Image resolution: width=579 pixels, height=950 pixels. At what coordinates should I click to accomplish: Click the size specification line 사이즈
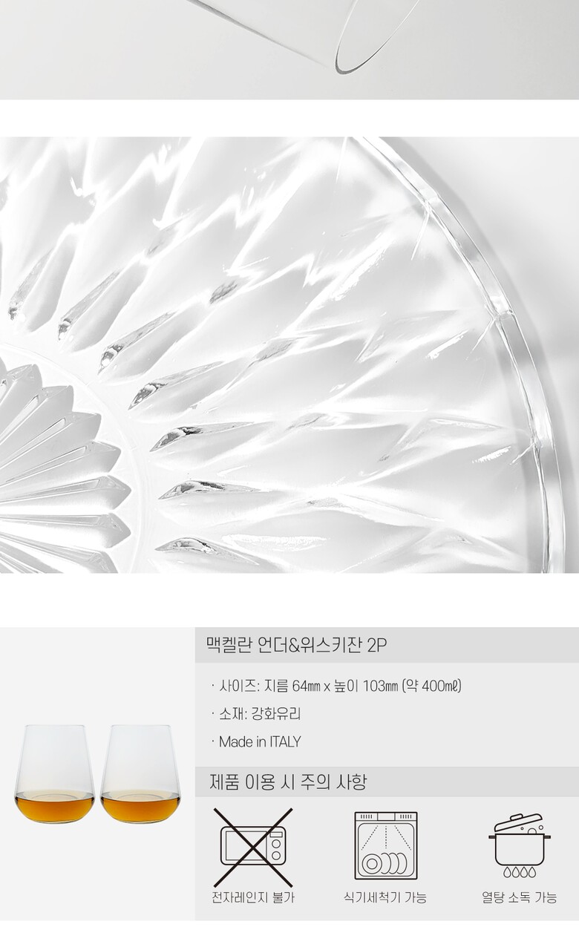336,686
